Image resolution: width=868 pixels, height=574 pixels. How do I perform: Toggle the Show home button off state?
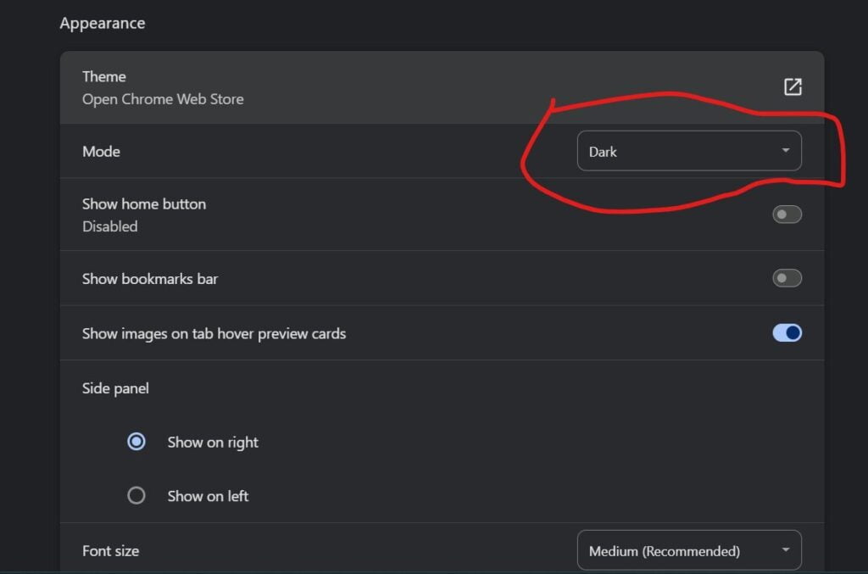[787, 214]
